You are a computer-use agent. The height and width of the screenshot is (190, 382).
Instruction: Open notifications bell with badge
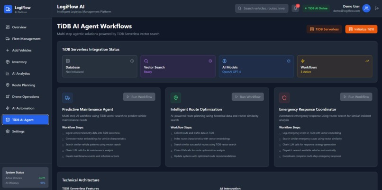click(295, 8)
